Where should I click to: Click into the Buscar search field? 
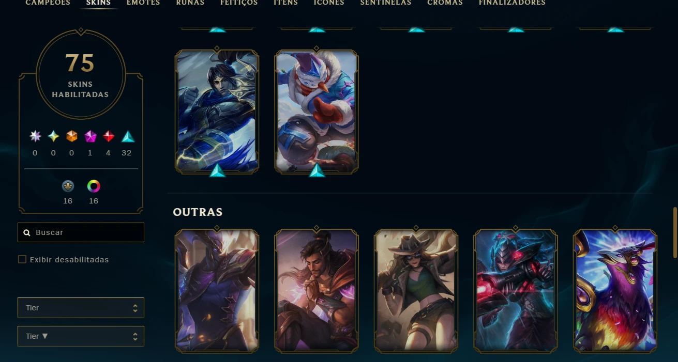[x=81, y=232]
